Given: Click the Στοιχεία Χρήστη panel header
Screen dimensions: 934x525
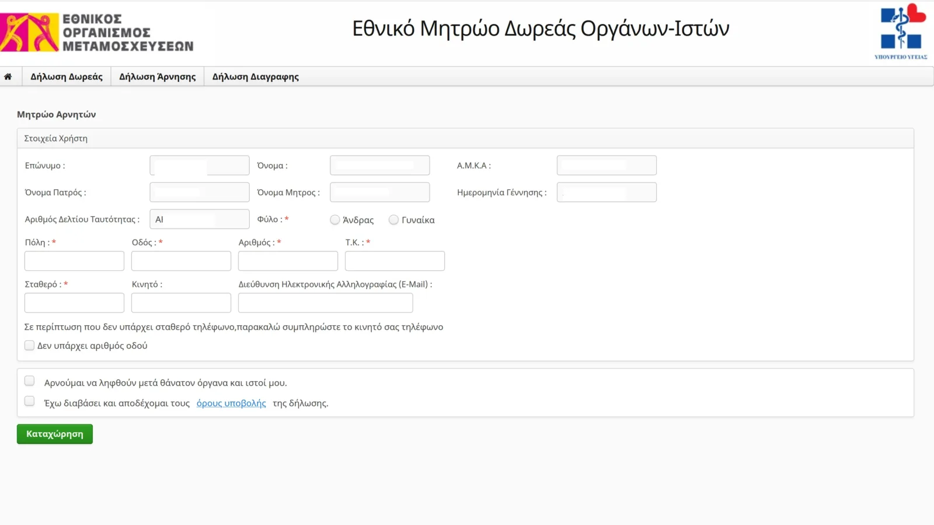Looking at the screenshot, I should pyautogui.click(x=465, y=138).
